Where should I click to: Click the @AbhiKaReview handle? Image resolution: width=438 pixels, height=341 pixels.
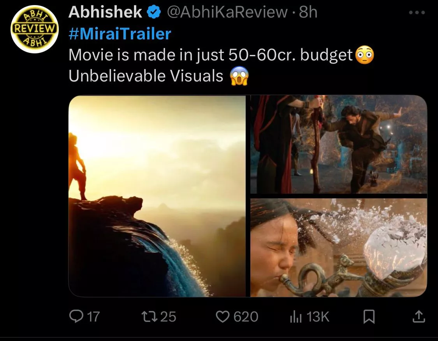[227, 12]
